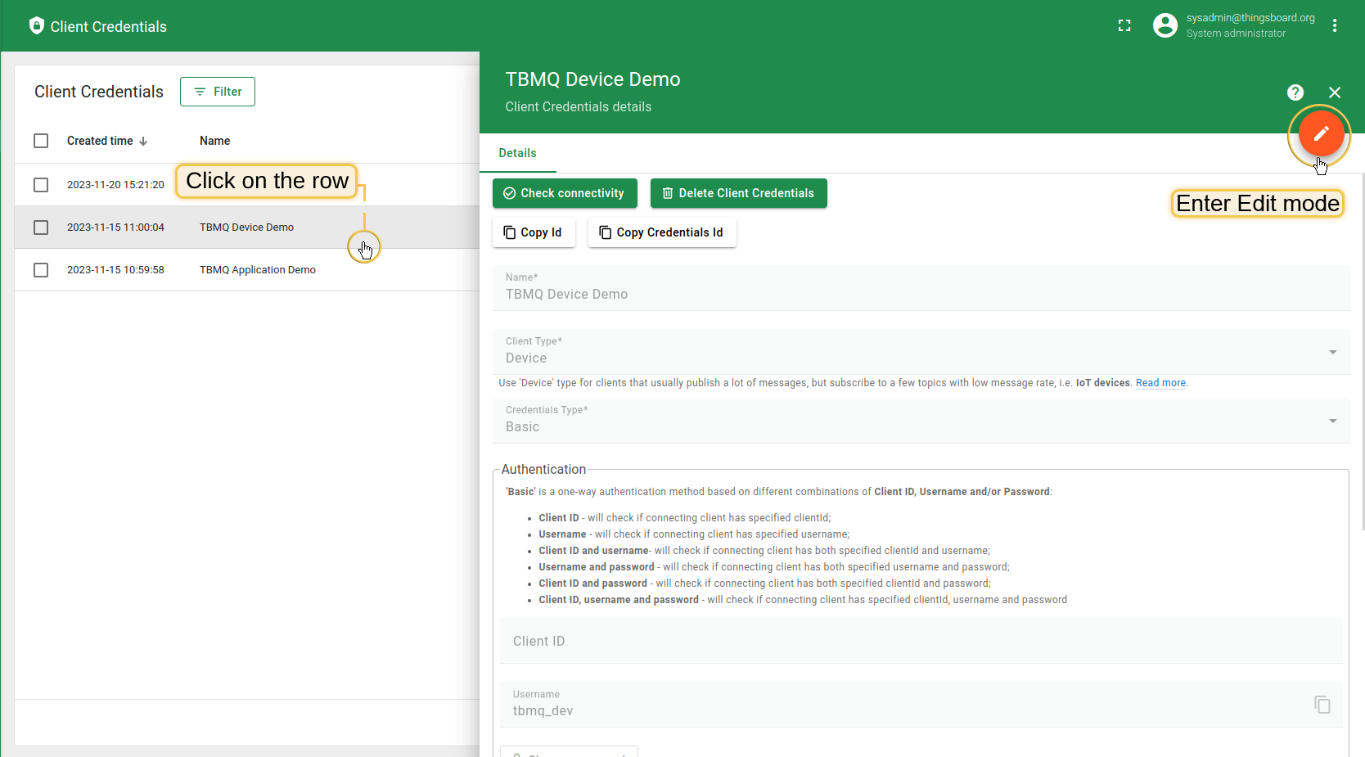Viewport: 1365px width, 757px height.
Task: Open the help question mark icon
Action: click(x=1295, y=92)
